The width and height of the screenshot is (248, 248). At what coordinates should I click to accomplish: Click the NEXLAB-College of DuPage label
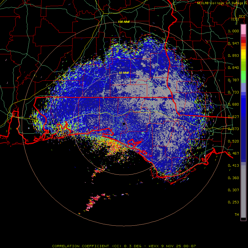coord(222,3)
